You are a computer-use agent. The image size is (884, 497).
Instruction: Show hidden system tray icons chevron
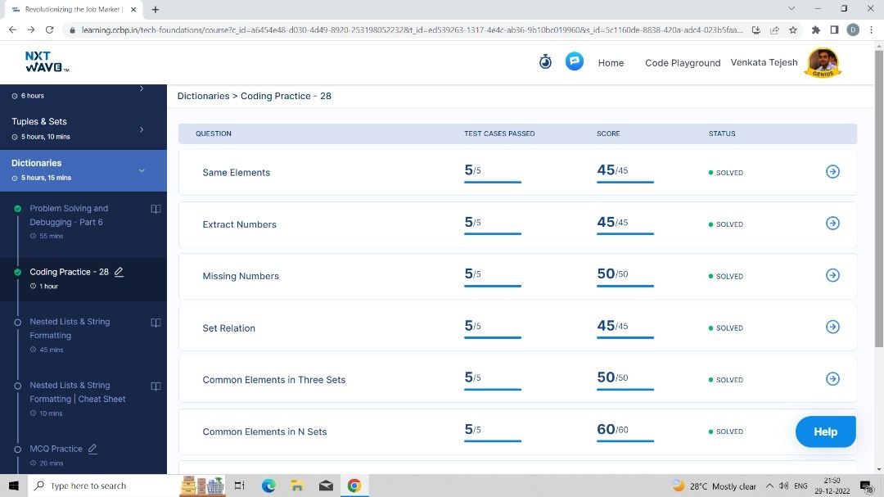(769, 486)
